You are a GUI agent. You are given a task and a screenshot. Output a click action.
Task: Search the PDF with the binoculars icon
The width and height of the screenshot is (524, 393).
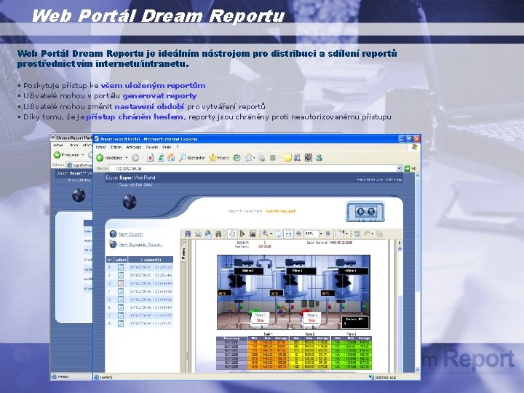218,234
